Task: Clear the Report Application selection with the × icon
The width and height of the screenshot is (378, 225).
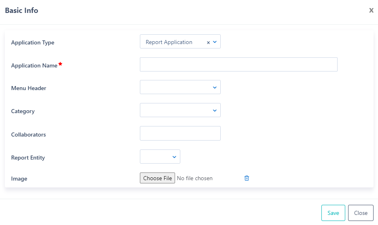Action: (x=208, y=42)
